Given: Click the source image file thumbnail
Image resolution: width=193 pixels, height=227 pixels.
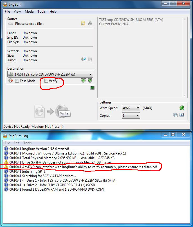Looking at the screenshot, I should click(x=39, y=111).
